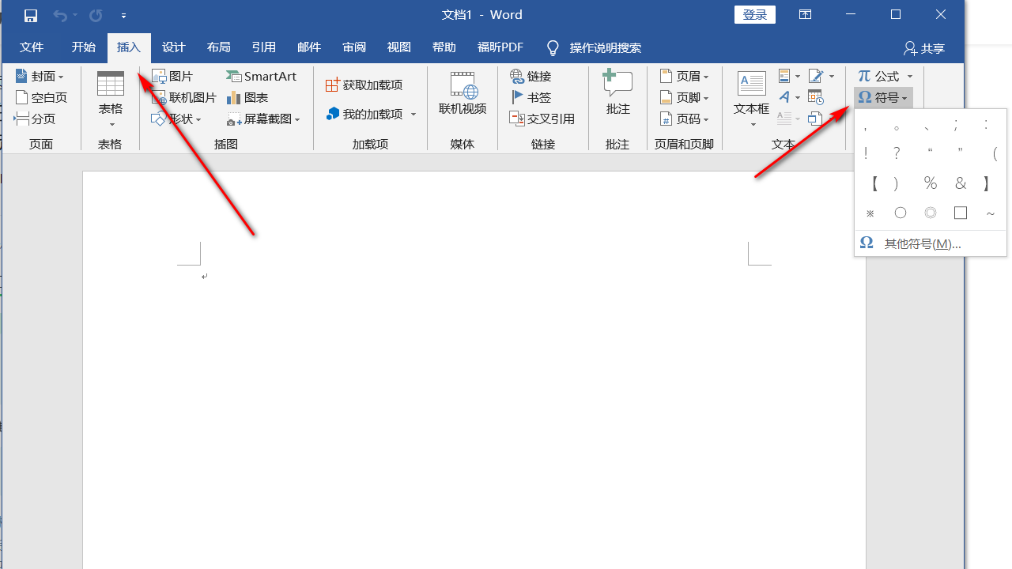Screen dimensions: 1012x569
Task: Insert an online video (联机视频)
Action: (x=463, y=95)
